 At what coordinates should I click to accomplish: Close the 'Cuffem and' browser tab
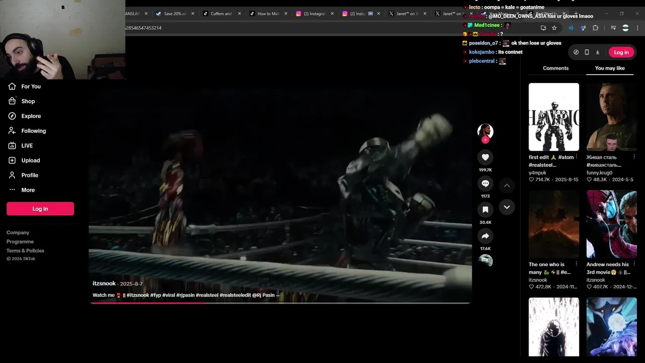[239, 14]
